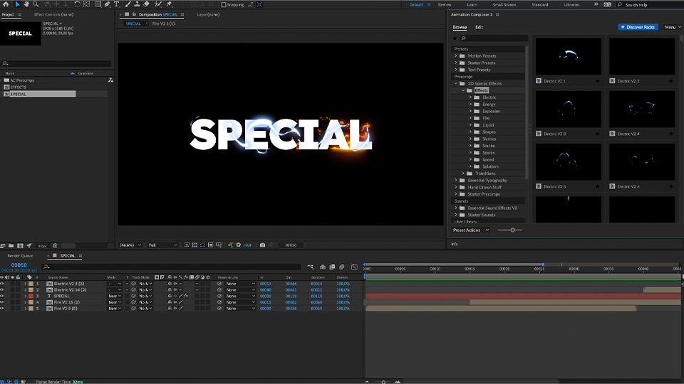Switch to the Learn workspace
Viewport: 684px width, 384px height.
[x=472, y=4]
